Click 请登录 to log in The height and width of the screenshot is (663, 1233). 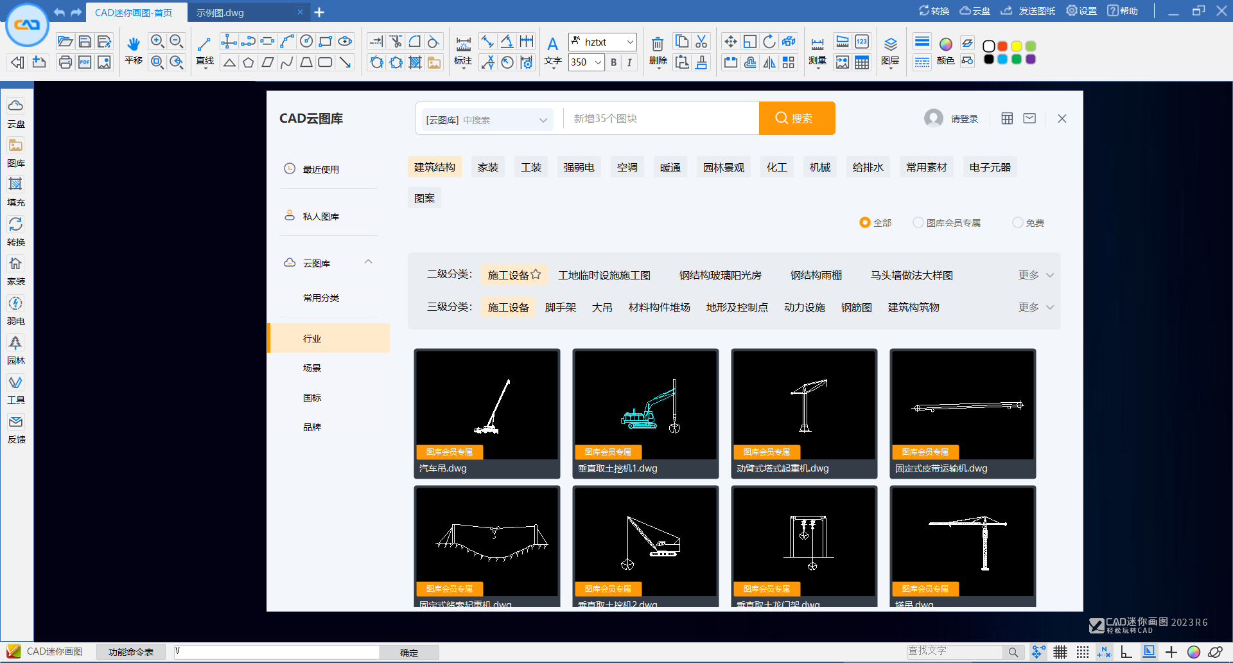965,119
